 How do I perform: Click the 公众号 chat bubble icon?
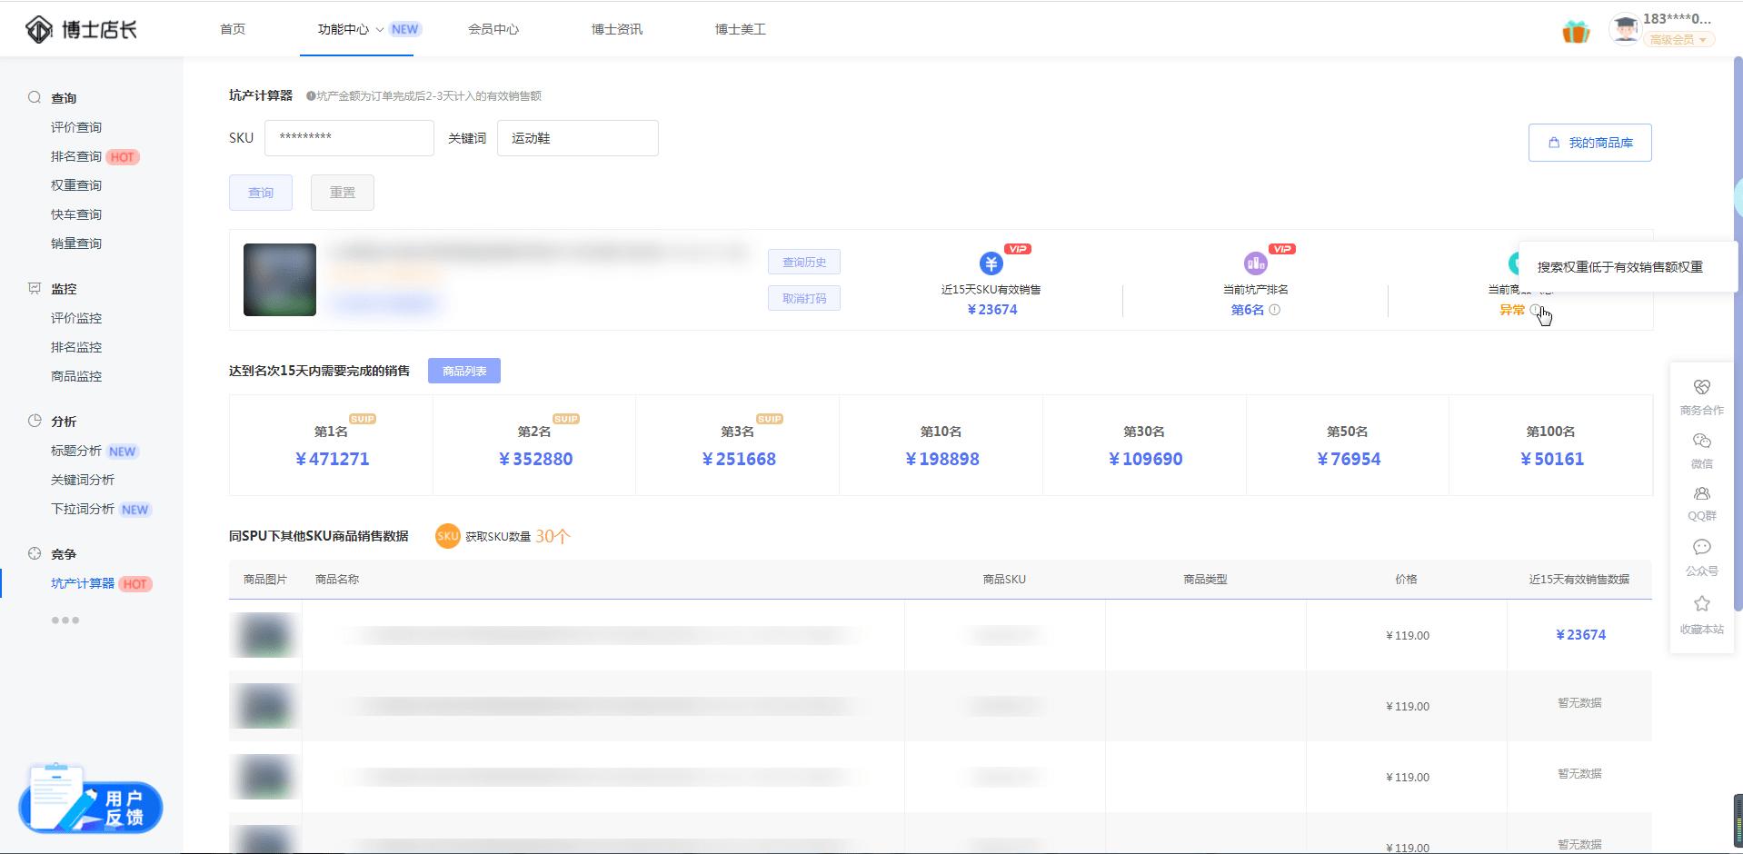click(x=1701, y=548)
